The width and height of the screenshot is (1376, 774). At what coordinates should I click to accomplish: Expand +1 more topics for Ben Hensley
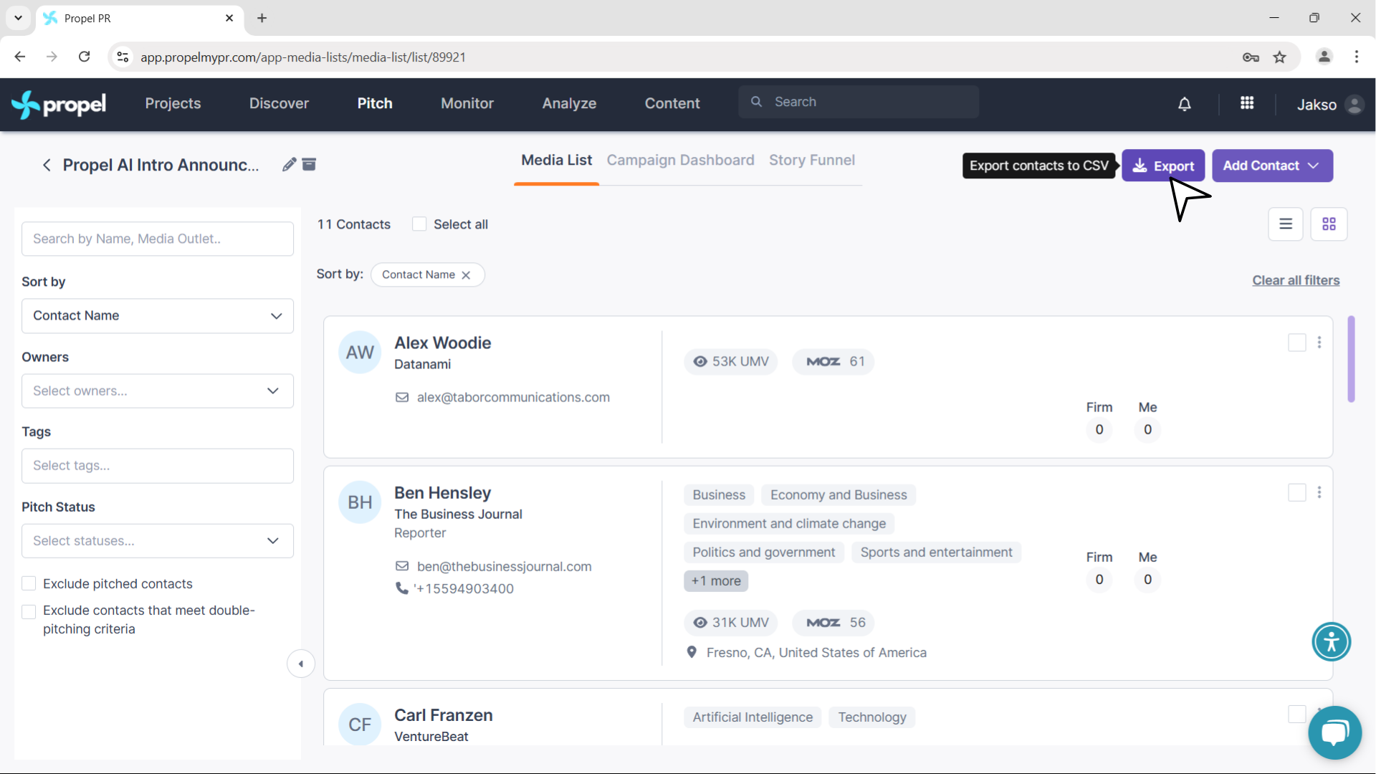coord(716,581)
